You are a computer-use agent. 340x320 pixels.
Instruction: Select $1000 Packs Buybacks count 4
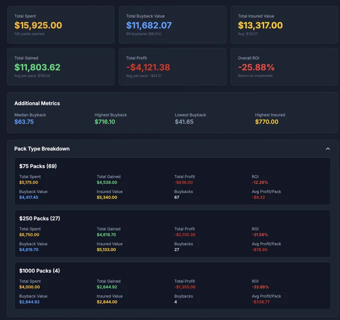175,302
